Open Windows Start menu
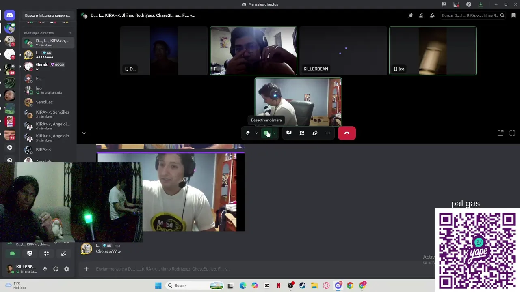The height and width of the screenshot is (292, 520). pyautogui.click(x=158, y=286)
